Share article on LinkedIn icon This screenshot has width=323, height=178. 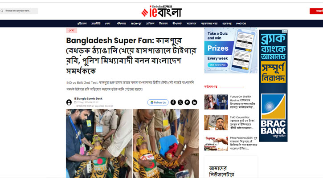point(194,102)
